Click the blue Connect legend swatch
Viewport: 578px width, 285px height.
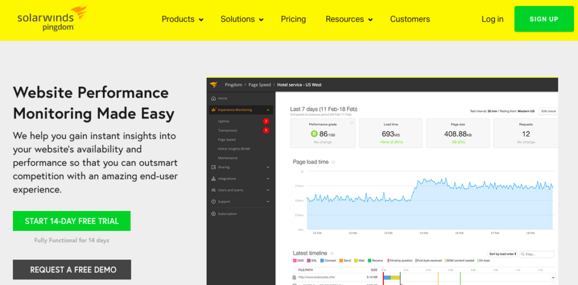coord(322,260)
